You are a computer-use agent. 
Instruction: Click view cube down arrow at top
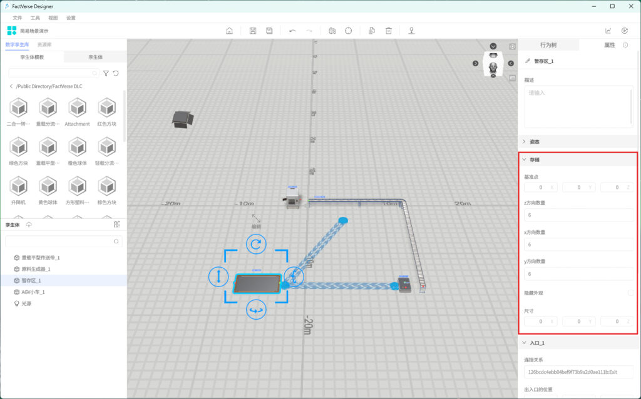pyautogui.click(x=493, y=46)
